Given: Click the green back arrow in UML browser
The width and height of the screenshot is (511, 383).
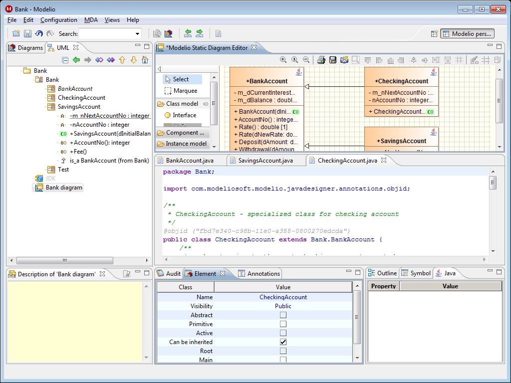Looking at the screenshot, I should tap(76, 60).
